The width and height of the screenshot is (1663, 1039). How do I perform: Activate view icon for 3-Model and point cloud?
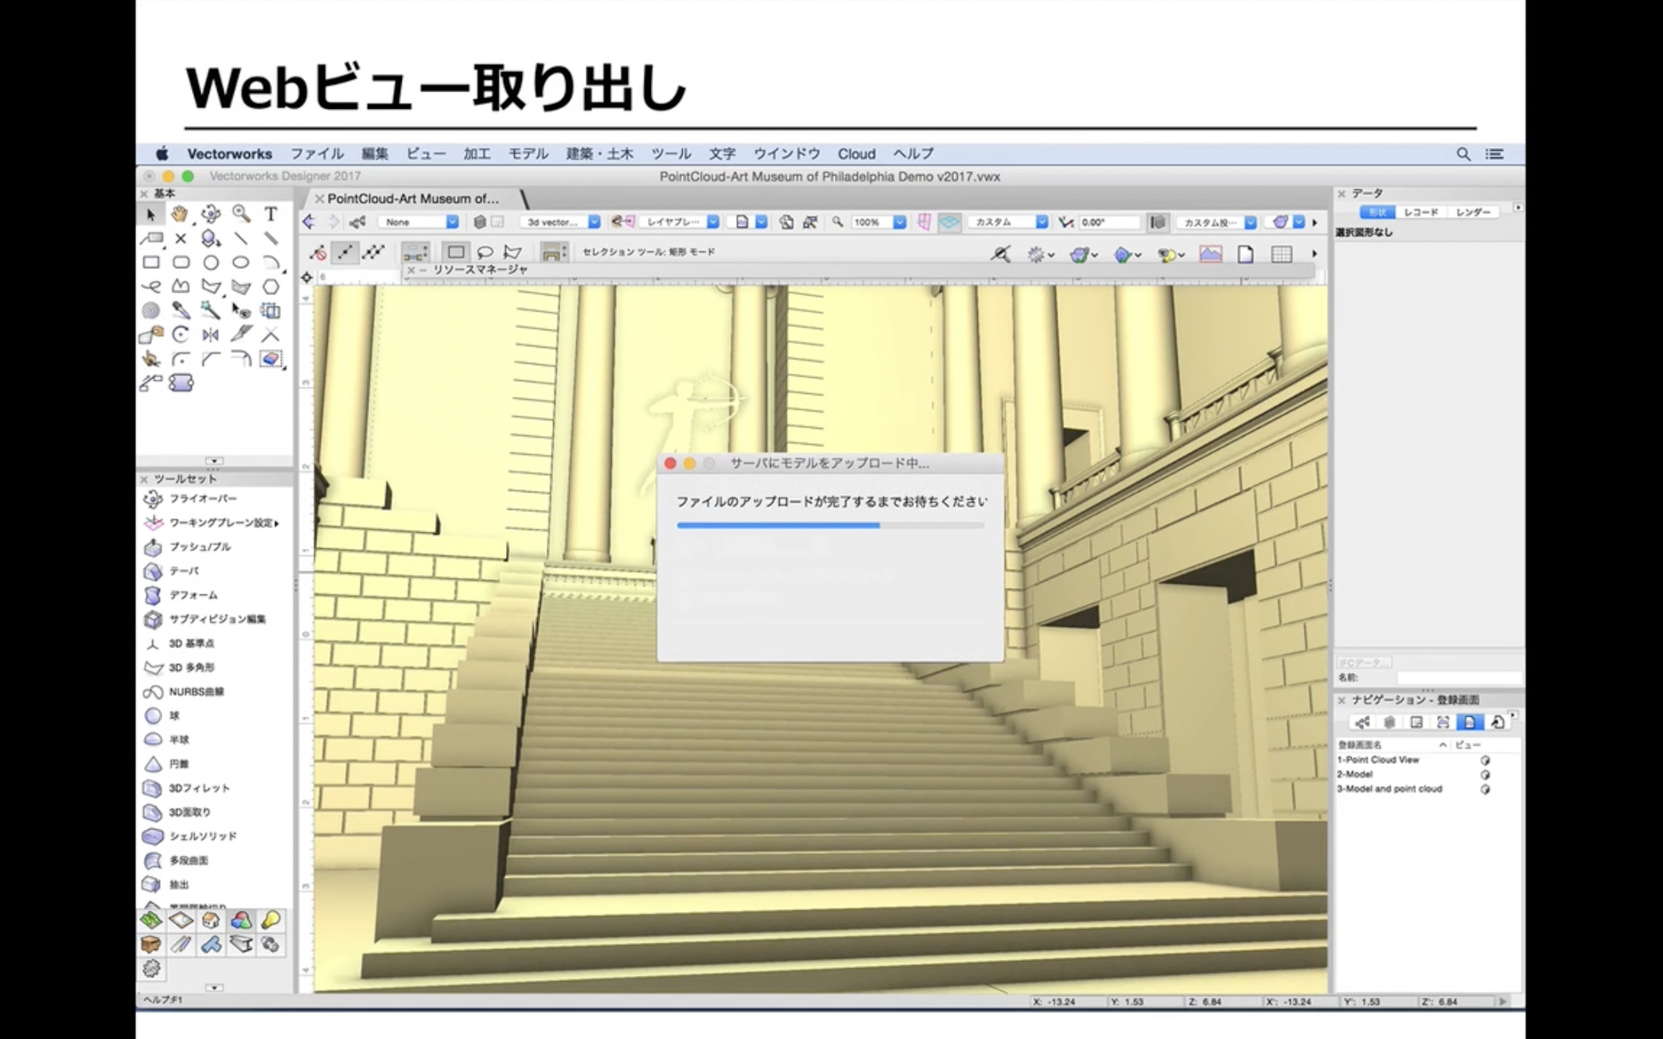point(1485,789)
